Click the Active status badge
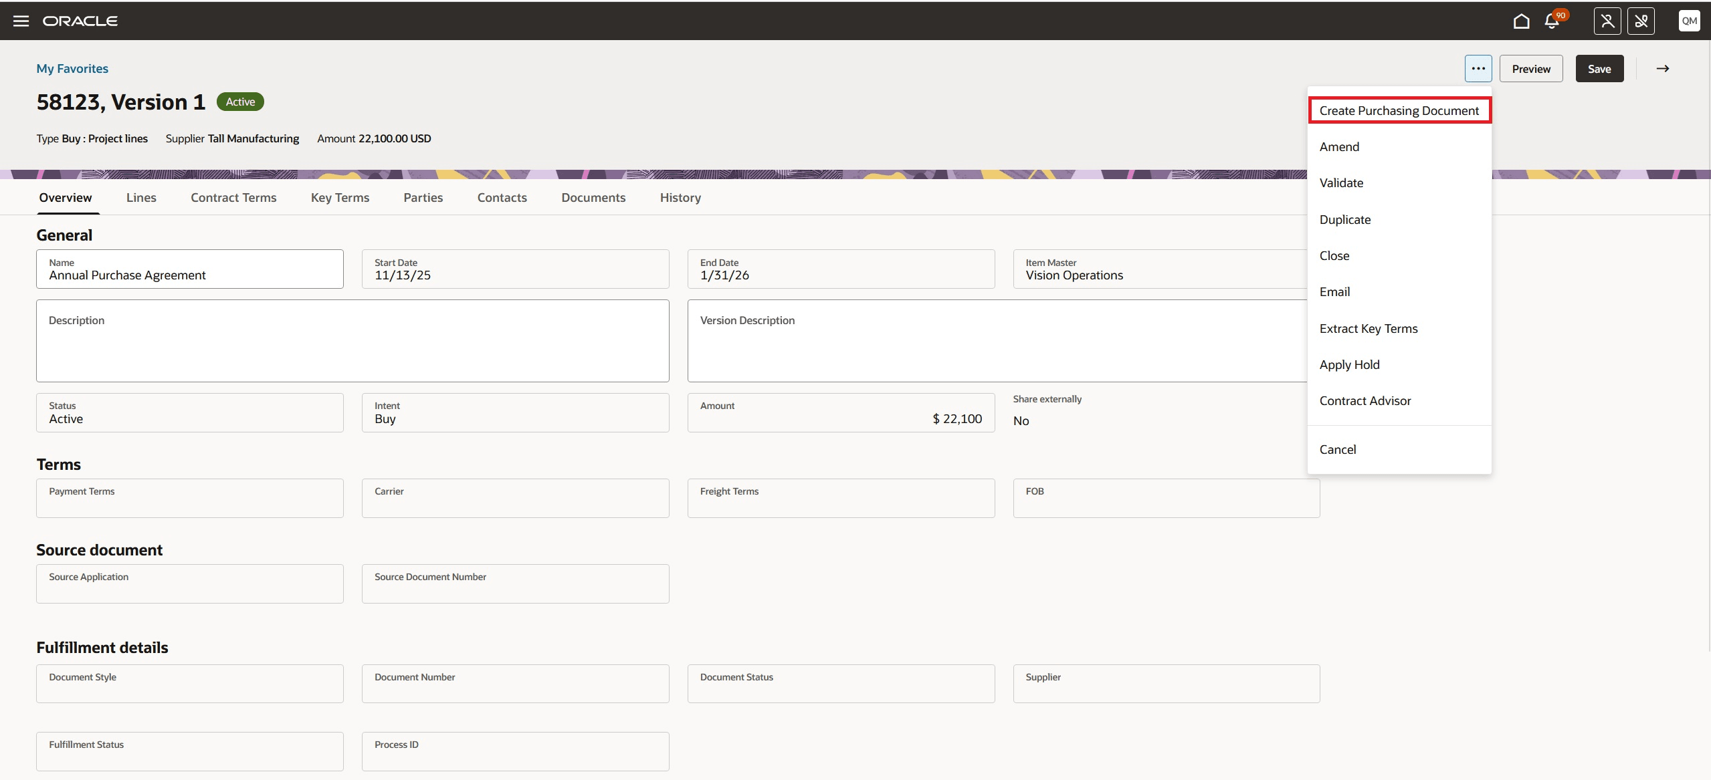This screenshot has height=780, width=1711. (239, 101)
